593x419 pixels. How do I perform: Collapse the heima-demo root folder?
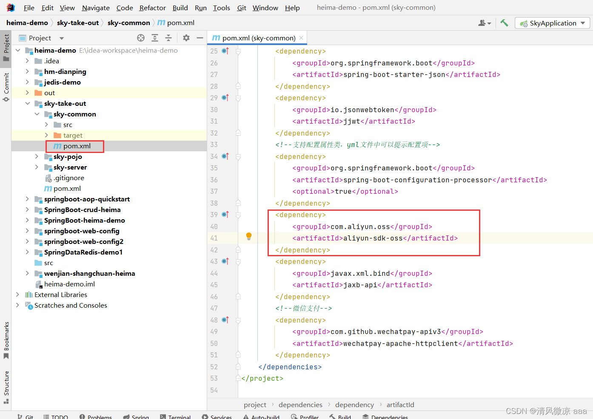(x=18, y=50)
